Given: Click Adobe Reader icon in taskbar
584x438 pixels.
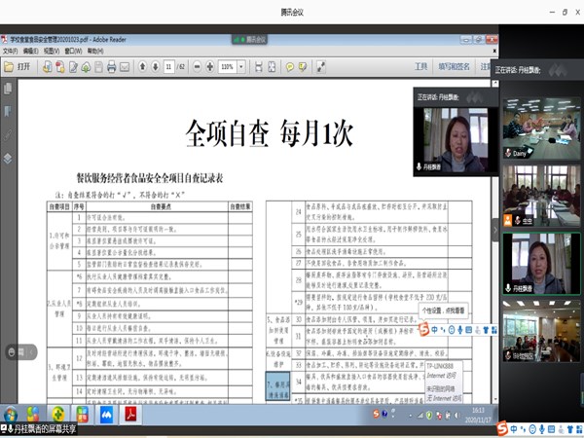Looking at the screenshot, I should 128,415.
